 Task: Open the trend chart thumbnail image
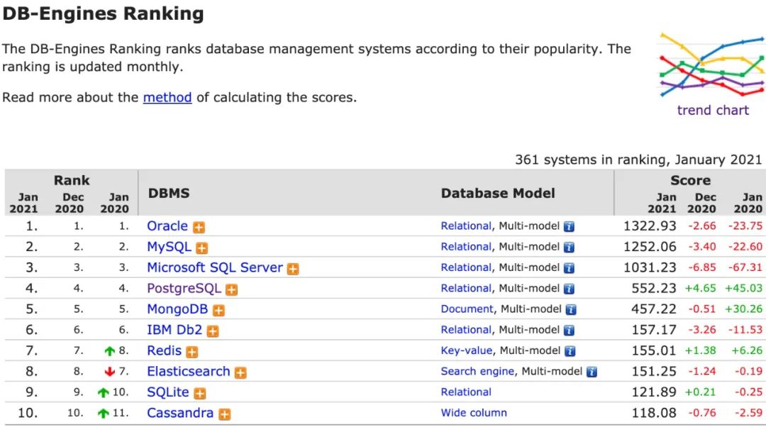(711, 65)
